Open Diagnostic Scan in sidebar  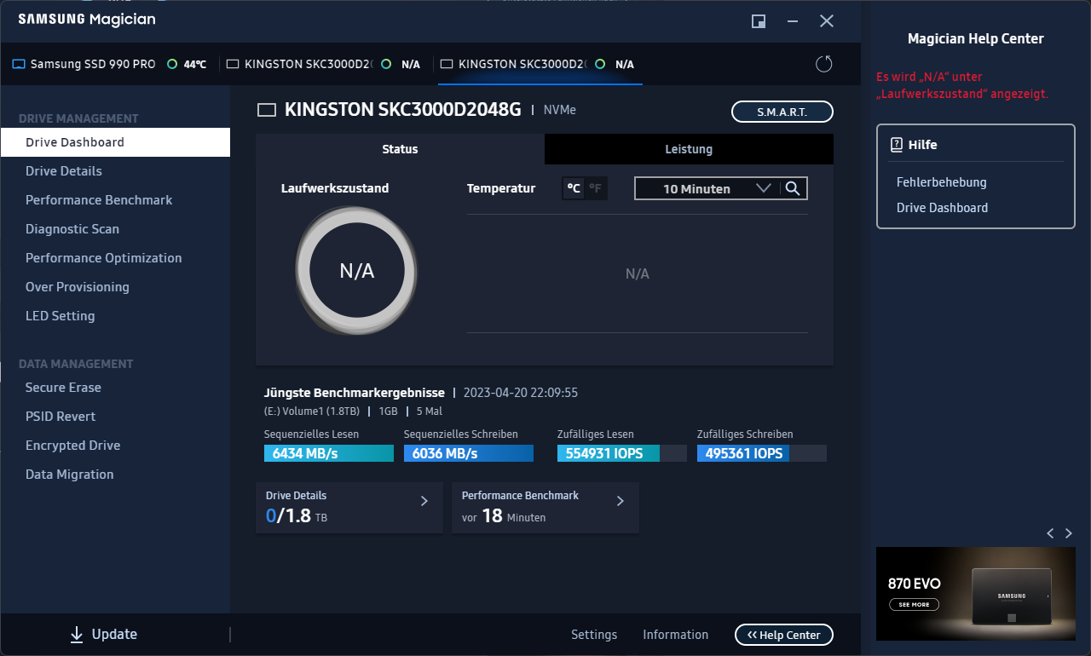point(115,229)
